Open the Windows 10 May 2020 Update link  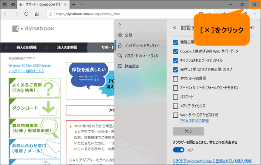30,66
